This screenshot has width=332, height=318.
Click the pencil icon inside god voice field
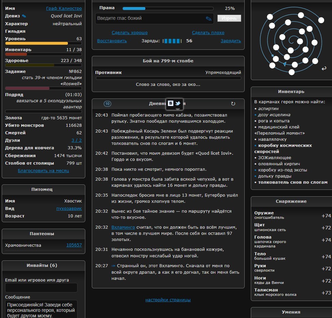click(x=208, y=19)
